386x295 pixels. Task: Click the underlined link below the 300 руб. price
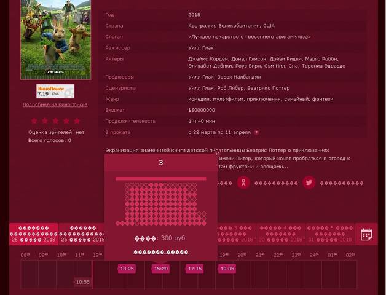coord(161,252)
